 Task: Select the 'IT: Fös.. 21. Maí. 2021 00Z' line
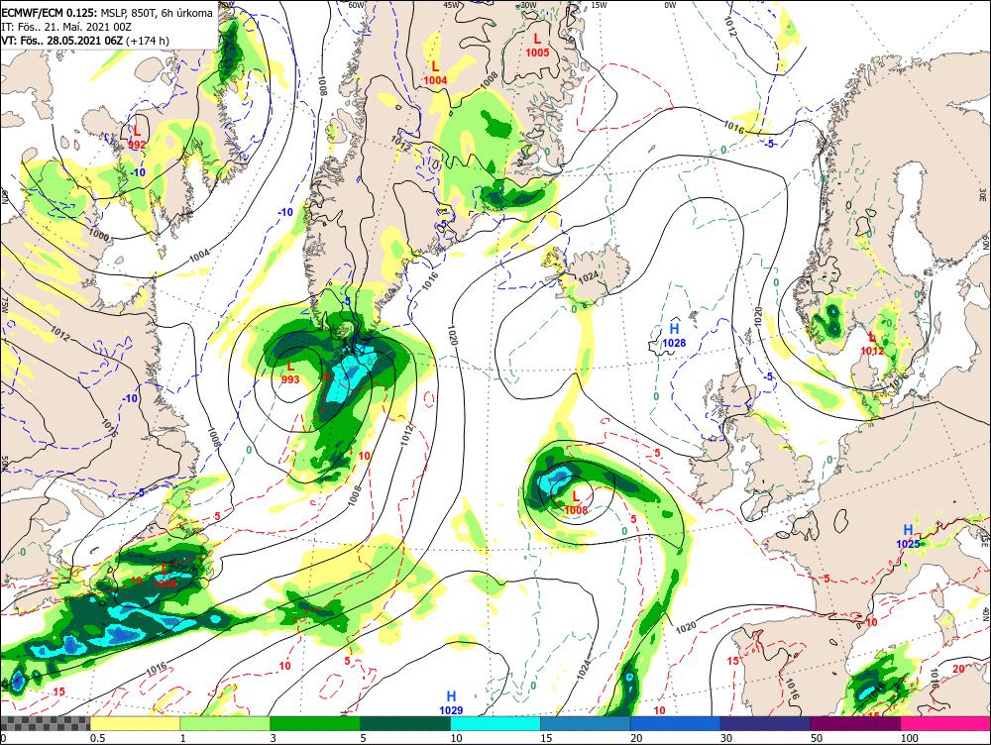tap(66, 27)
